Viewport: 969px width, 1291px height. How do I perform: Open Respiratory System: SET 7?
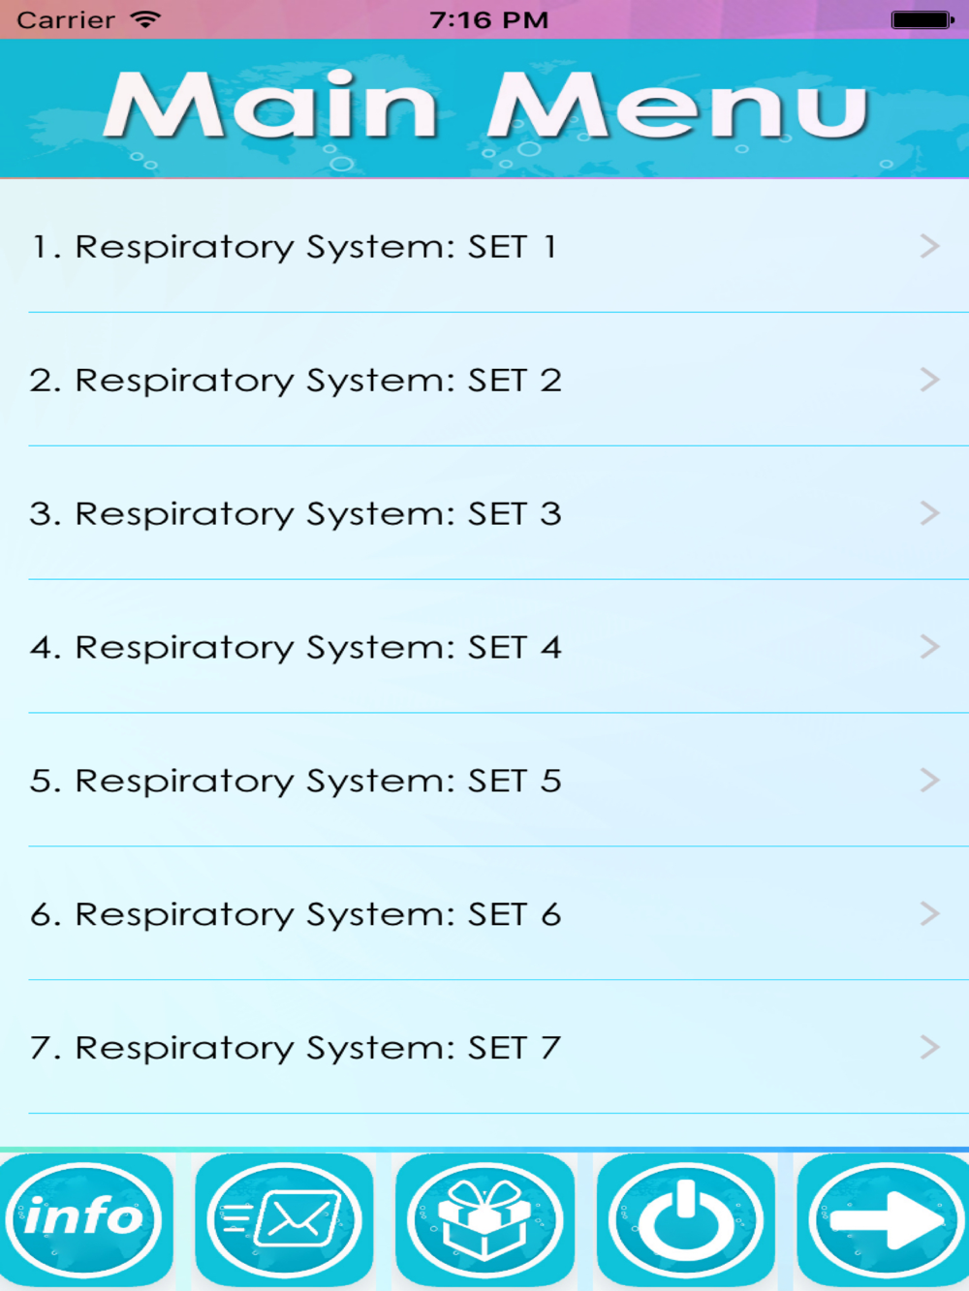(x=297, y=1049)
